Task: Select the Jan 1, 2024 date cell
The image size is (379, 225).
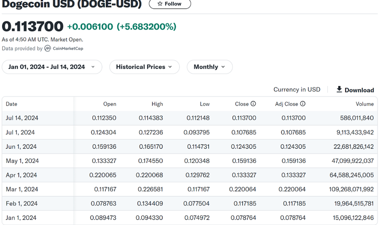Action: click(21, 218)
